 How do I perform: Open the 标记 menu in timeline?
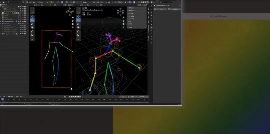tap(21, 97)
